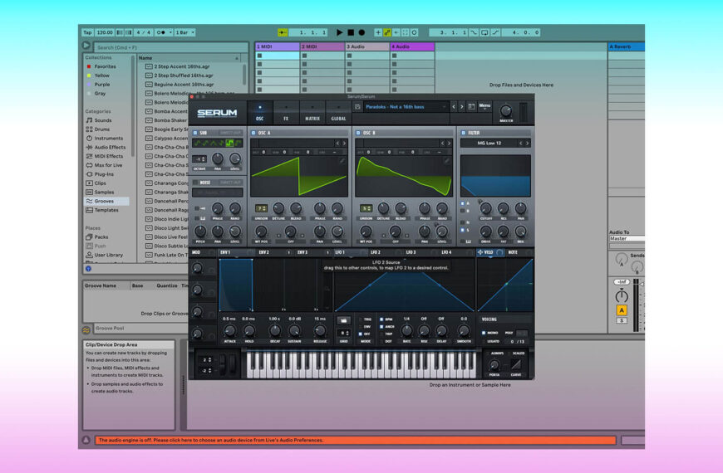
Task: Click the Record button in transport
Action: point(362,32)
